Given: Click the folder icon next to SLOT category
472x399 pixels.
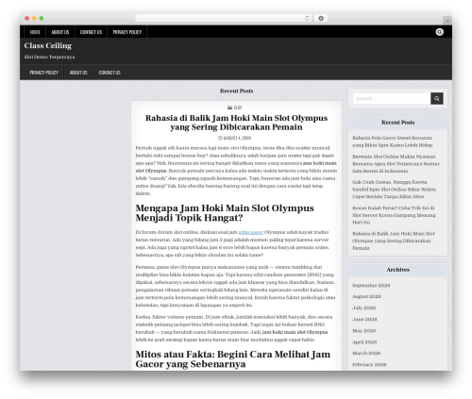Looking at the screenshot, I should coord(229,108).
